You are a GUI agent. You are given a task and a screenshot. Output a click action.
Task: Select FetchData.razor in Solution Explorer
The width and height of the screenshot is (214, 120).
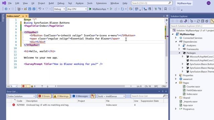click(194, 90)
